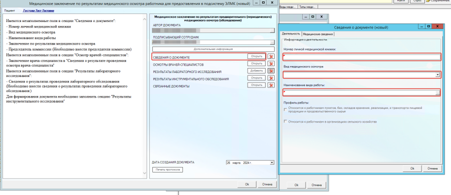The height and width of the screenshot is (195, 451).
Task: Minimize the «Сведения о документе (новый)» dialog
Action: 422,26
